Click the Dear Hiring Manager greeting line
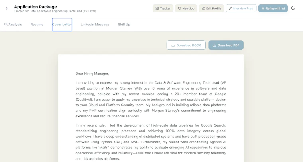 [92, 74]
